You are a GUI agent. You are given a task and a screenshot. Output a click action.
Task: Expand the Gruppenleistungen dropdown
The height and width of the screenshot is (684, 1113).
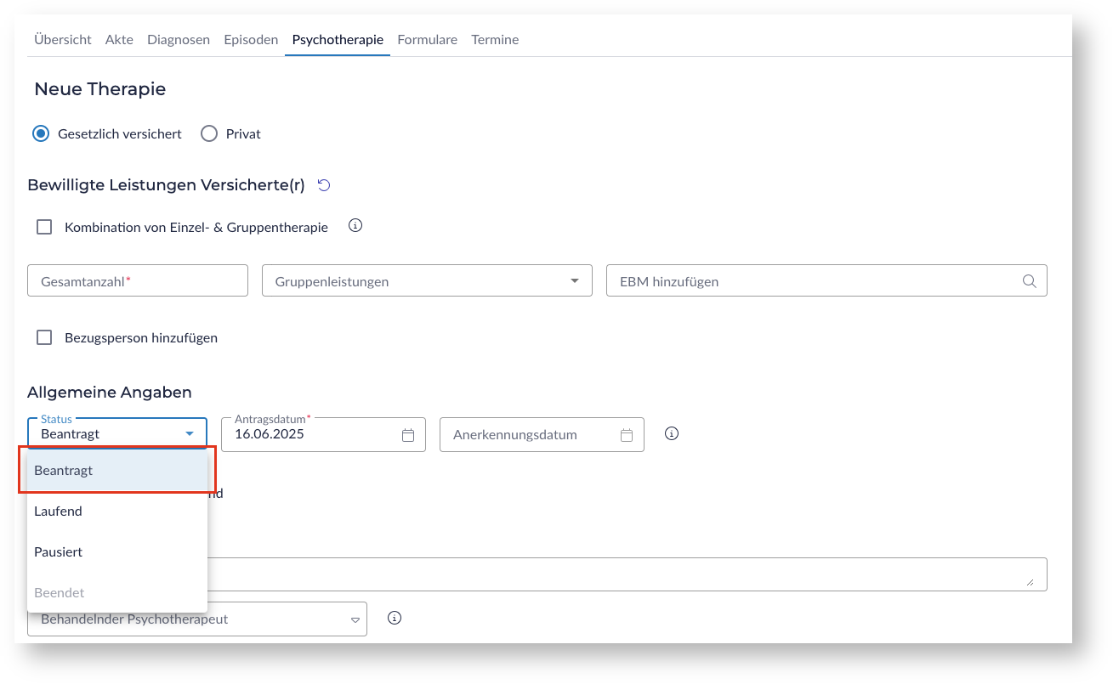coord(575,281)
